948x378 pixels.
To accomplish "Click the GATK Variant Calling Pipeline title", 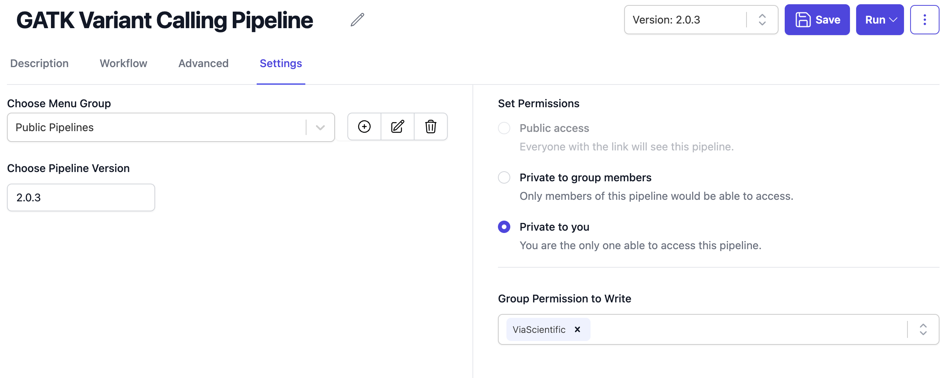I will click(165, 20).
